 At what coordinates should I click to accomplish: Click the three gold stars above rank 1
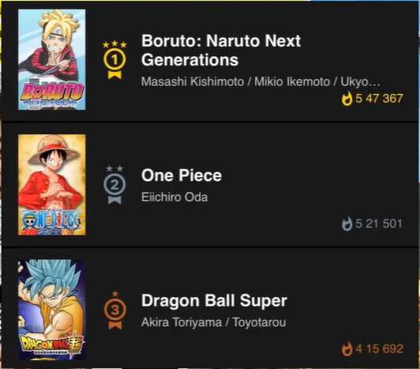click(x=114, y=44)
